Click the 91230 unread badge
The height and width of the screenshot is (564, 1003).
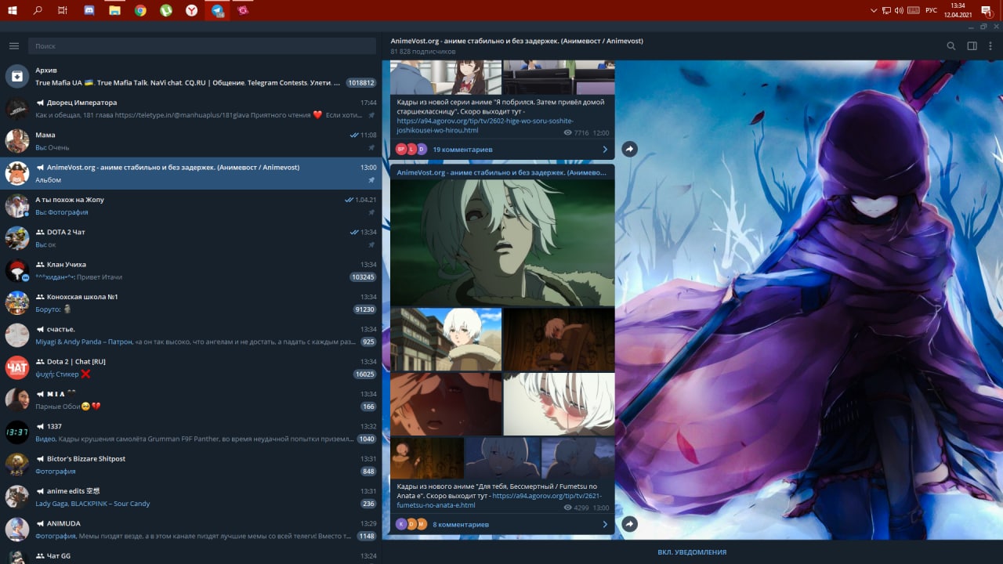point(365,309)
